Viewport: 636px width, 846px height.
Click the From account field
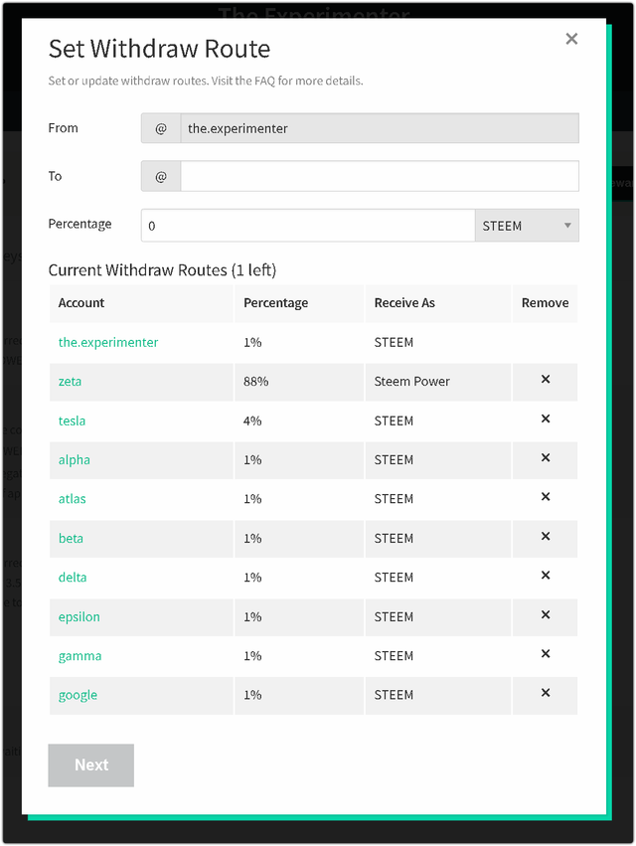click(x=379, y=128)
